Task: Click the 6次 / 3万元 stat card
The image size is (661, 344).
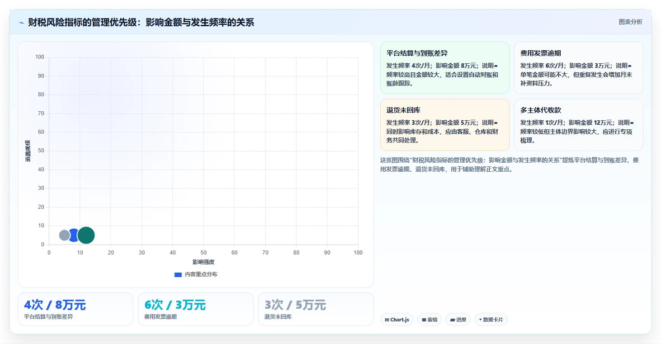Action: (x=196, y=309)
